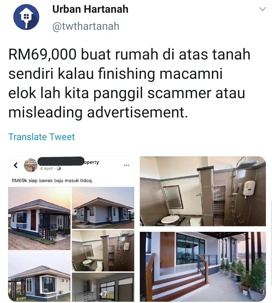Click the Translate Tweet link

coord(41,137)
